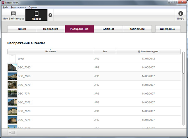Switch to the Книги tab
The image size is (188, 138).
[x=22, y=29]
